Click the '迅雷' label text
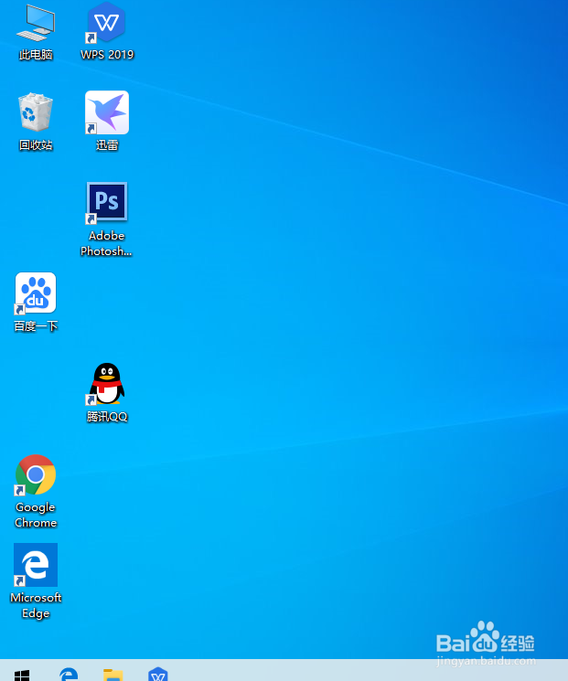This screenshot has width=568, height=681. tap(107, 145)
